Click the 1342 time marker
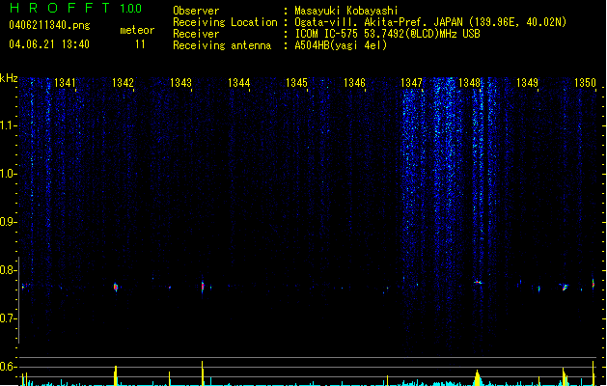The width and height of the screenshot is (607, 386). 123,83
